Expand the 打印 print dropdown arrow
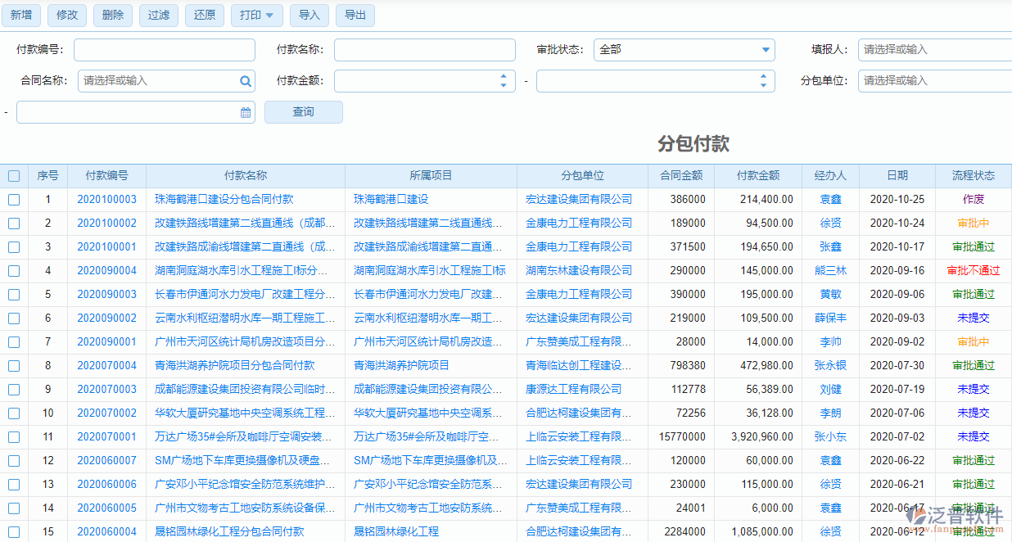This screenshot has height=542, width=1012. pos(270,15)
